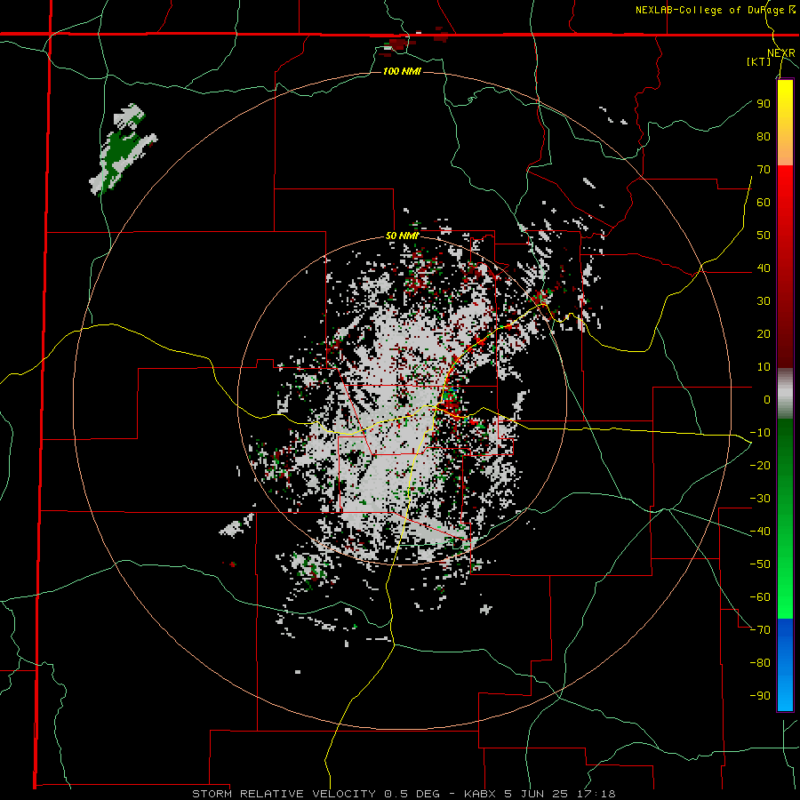Click the 50 value on the velocity scale
This screenshot has width=800, height=800.
(764, 236)
